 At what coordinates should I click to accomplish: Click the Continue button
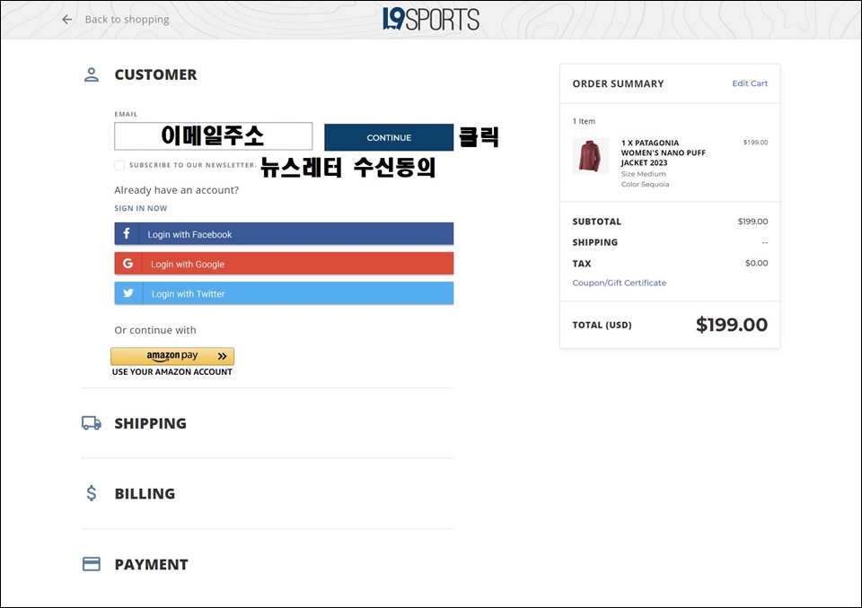[x=389, y=137]
